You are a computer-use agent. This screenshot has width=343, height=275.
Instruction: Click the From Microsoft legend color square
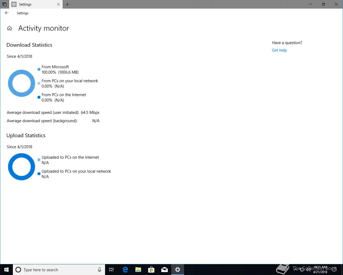pos(39,69)
